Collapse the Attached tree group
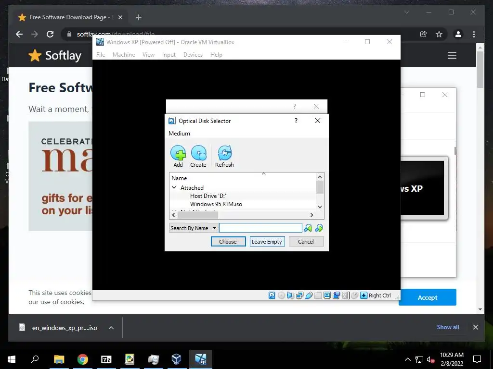This screenshot has width=493, height=369. [174, 187]
